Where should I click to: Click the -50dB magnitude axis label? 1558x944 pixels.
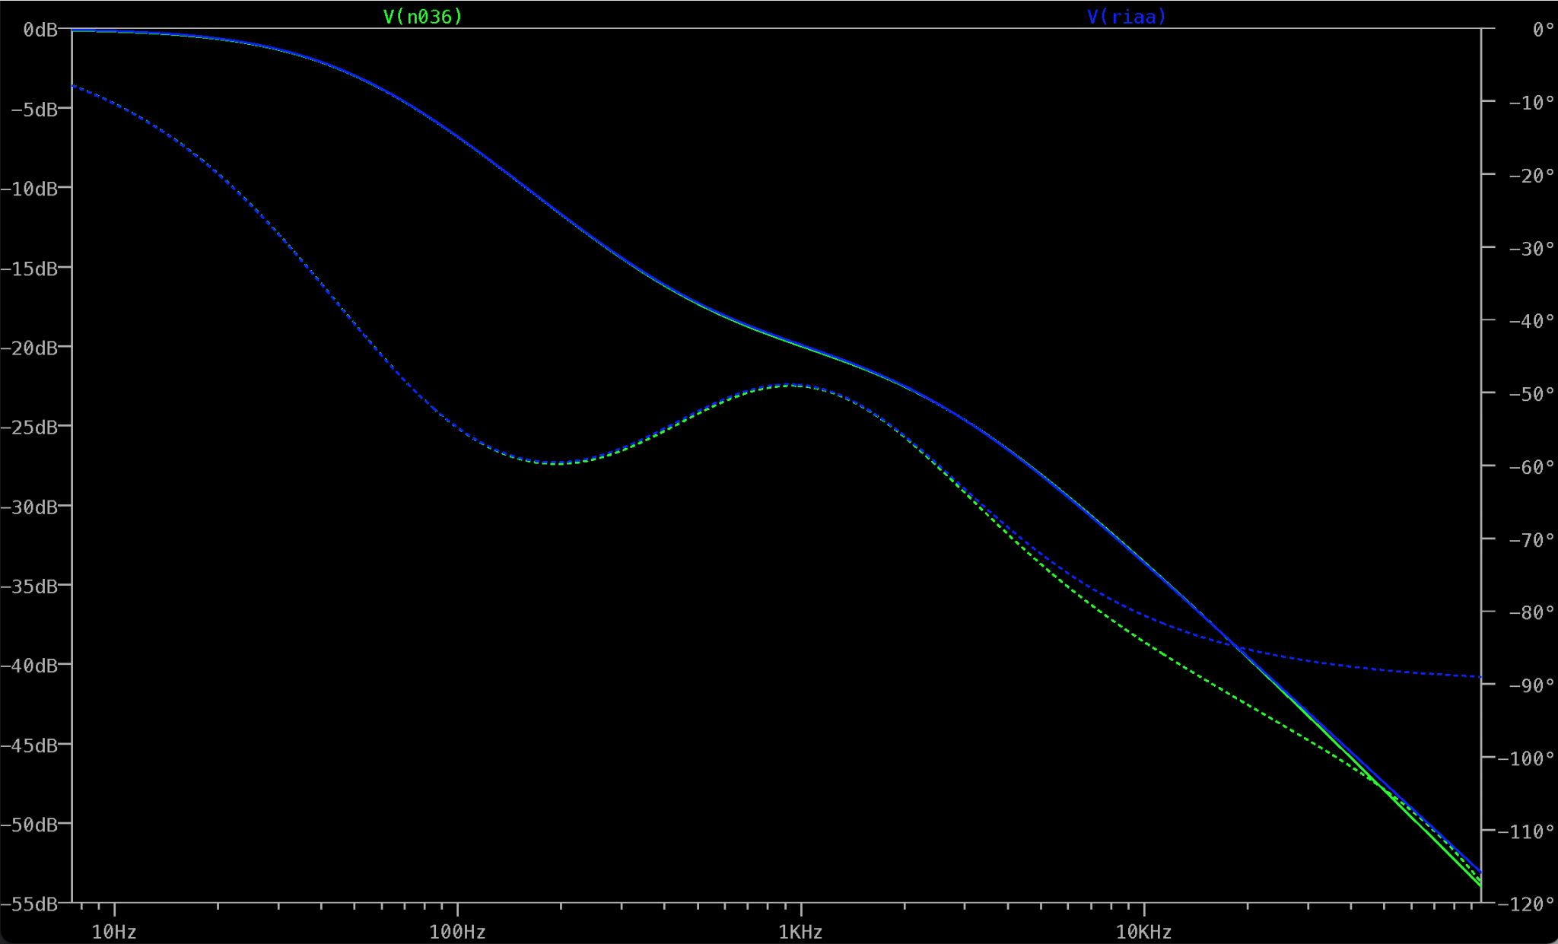[29, 825]
